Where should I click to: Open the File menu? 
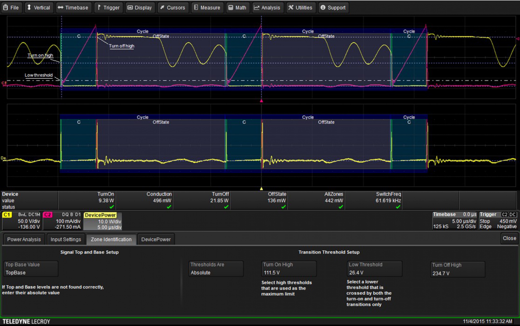coord(11,8)
